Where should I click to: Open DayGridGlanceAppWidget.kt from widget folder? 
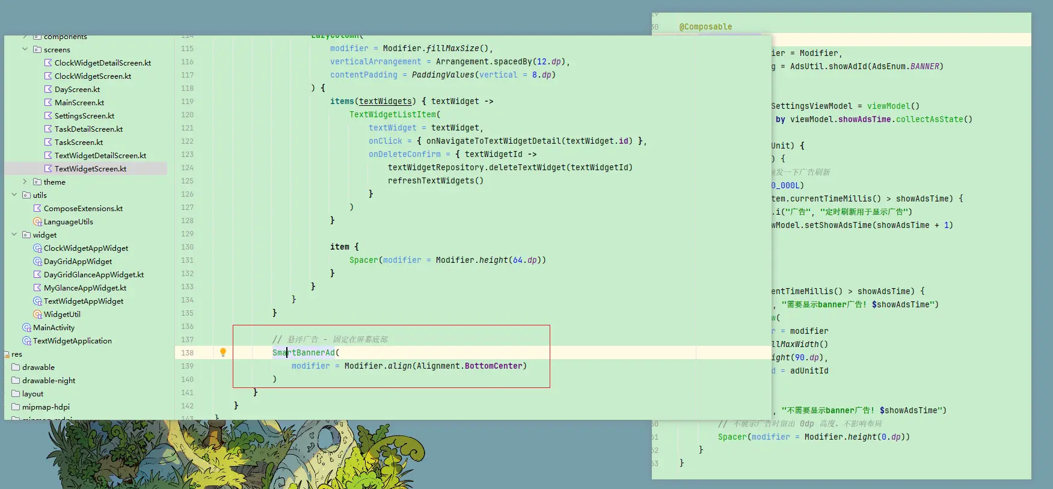pos(93,275)
